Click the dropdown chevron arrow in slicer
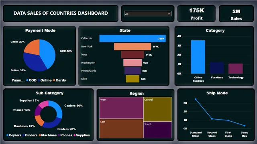Viewport: 257px width, 144px height. coord(169,14)
